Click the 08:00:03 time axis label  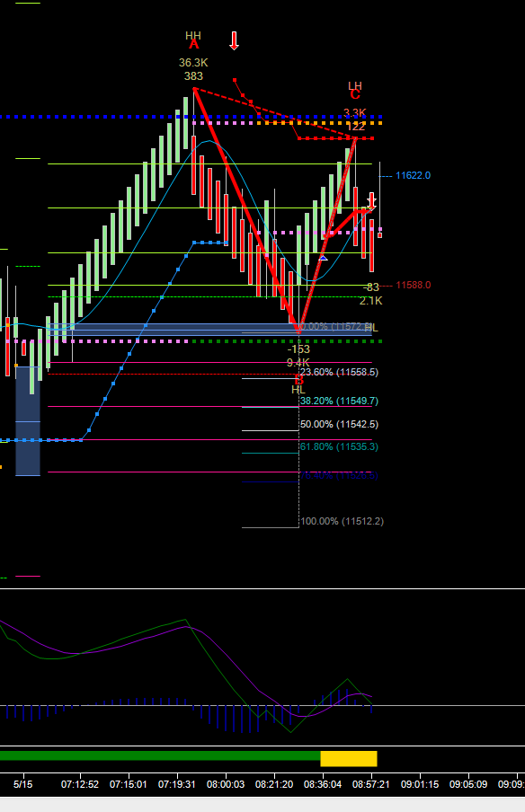(x=226, y=784)
